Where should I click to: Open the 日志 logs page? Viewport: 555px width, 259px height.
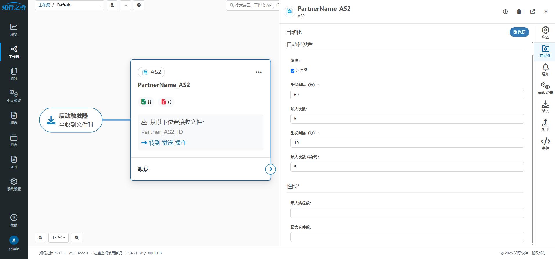[x=14, y=140]
